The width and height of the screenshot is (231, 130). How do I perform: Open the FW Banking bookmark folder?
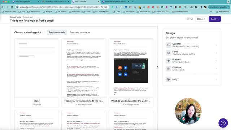point(60,12)
